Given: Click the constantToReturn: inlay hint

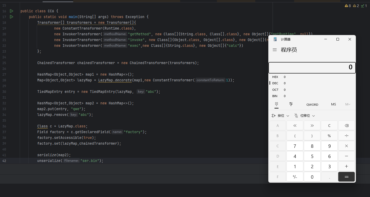Looking at the screenshot, I should click(x=210, y=80).
